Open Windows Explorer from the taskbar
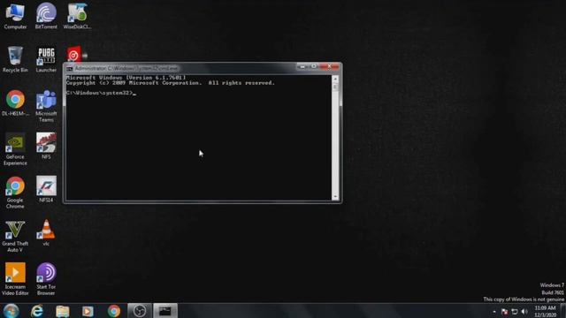 pos(63,311)
